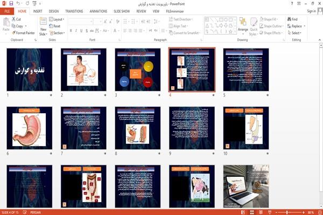Click the vertical scrollbar up arrow
This screenshot has height=215, width=323.
click(x=321, y=46)
